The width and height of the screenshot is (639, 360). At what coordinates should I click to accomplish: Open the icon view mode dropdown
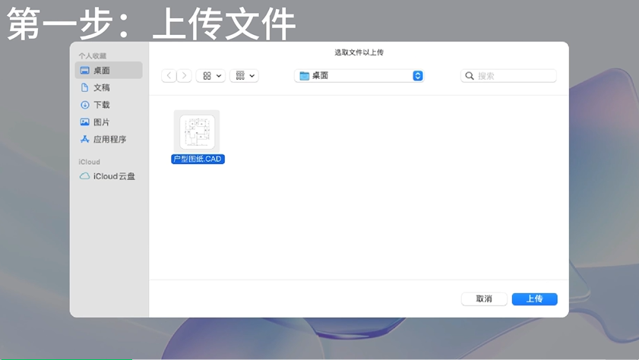tap(210, 76)
